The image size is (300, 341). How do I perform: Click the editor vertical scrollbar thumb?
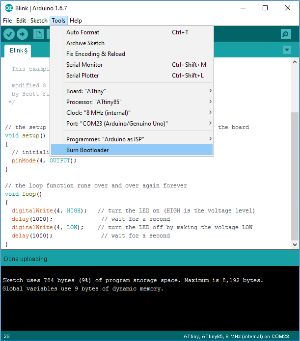295,176
